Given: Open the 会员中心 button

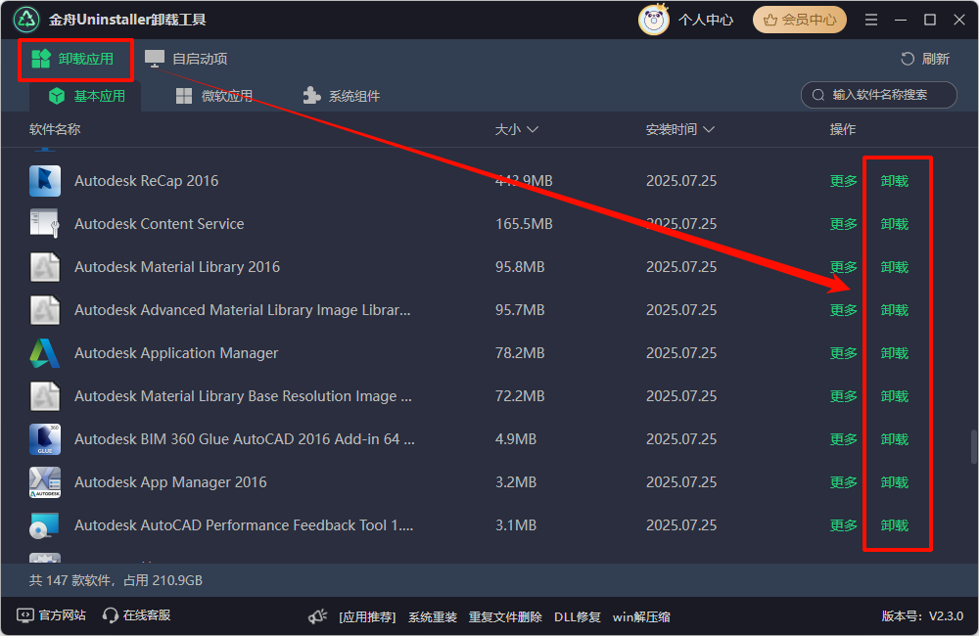Looking at the screenshot, I should 801,20.
